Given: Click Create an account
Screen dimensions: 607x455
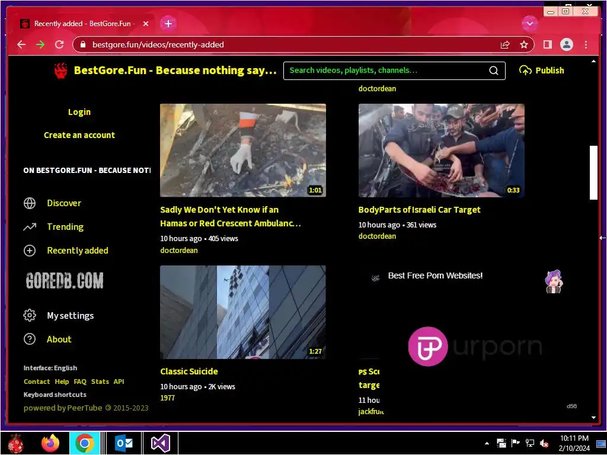Looking at the screenshot, I should [x=79, y=135].
